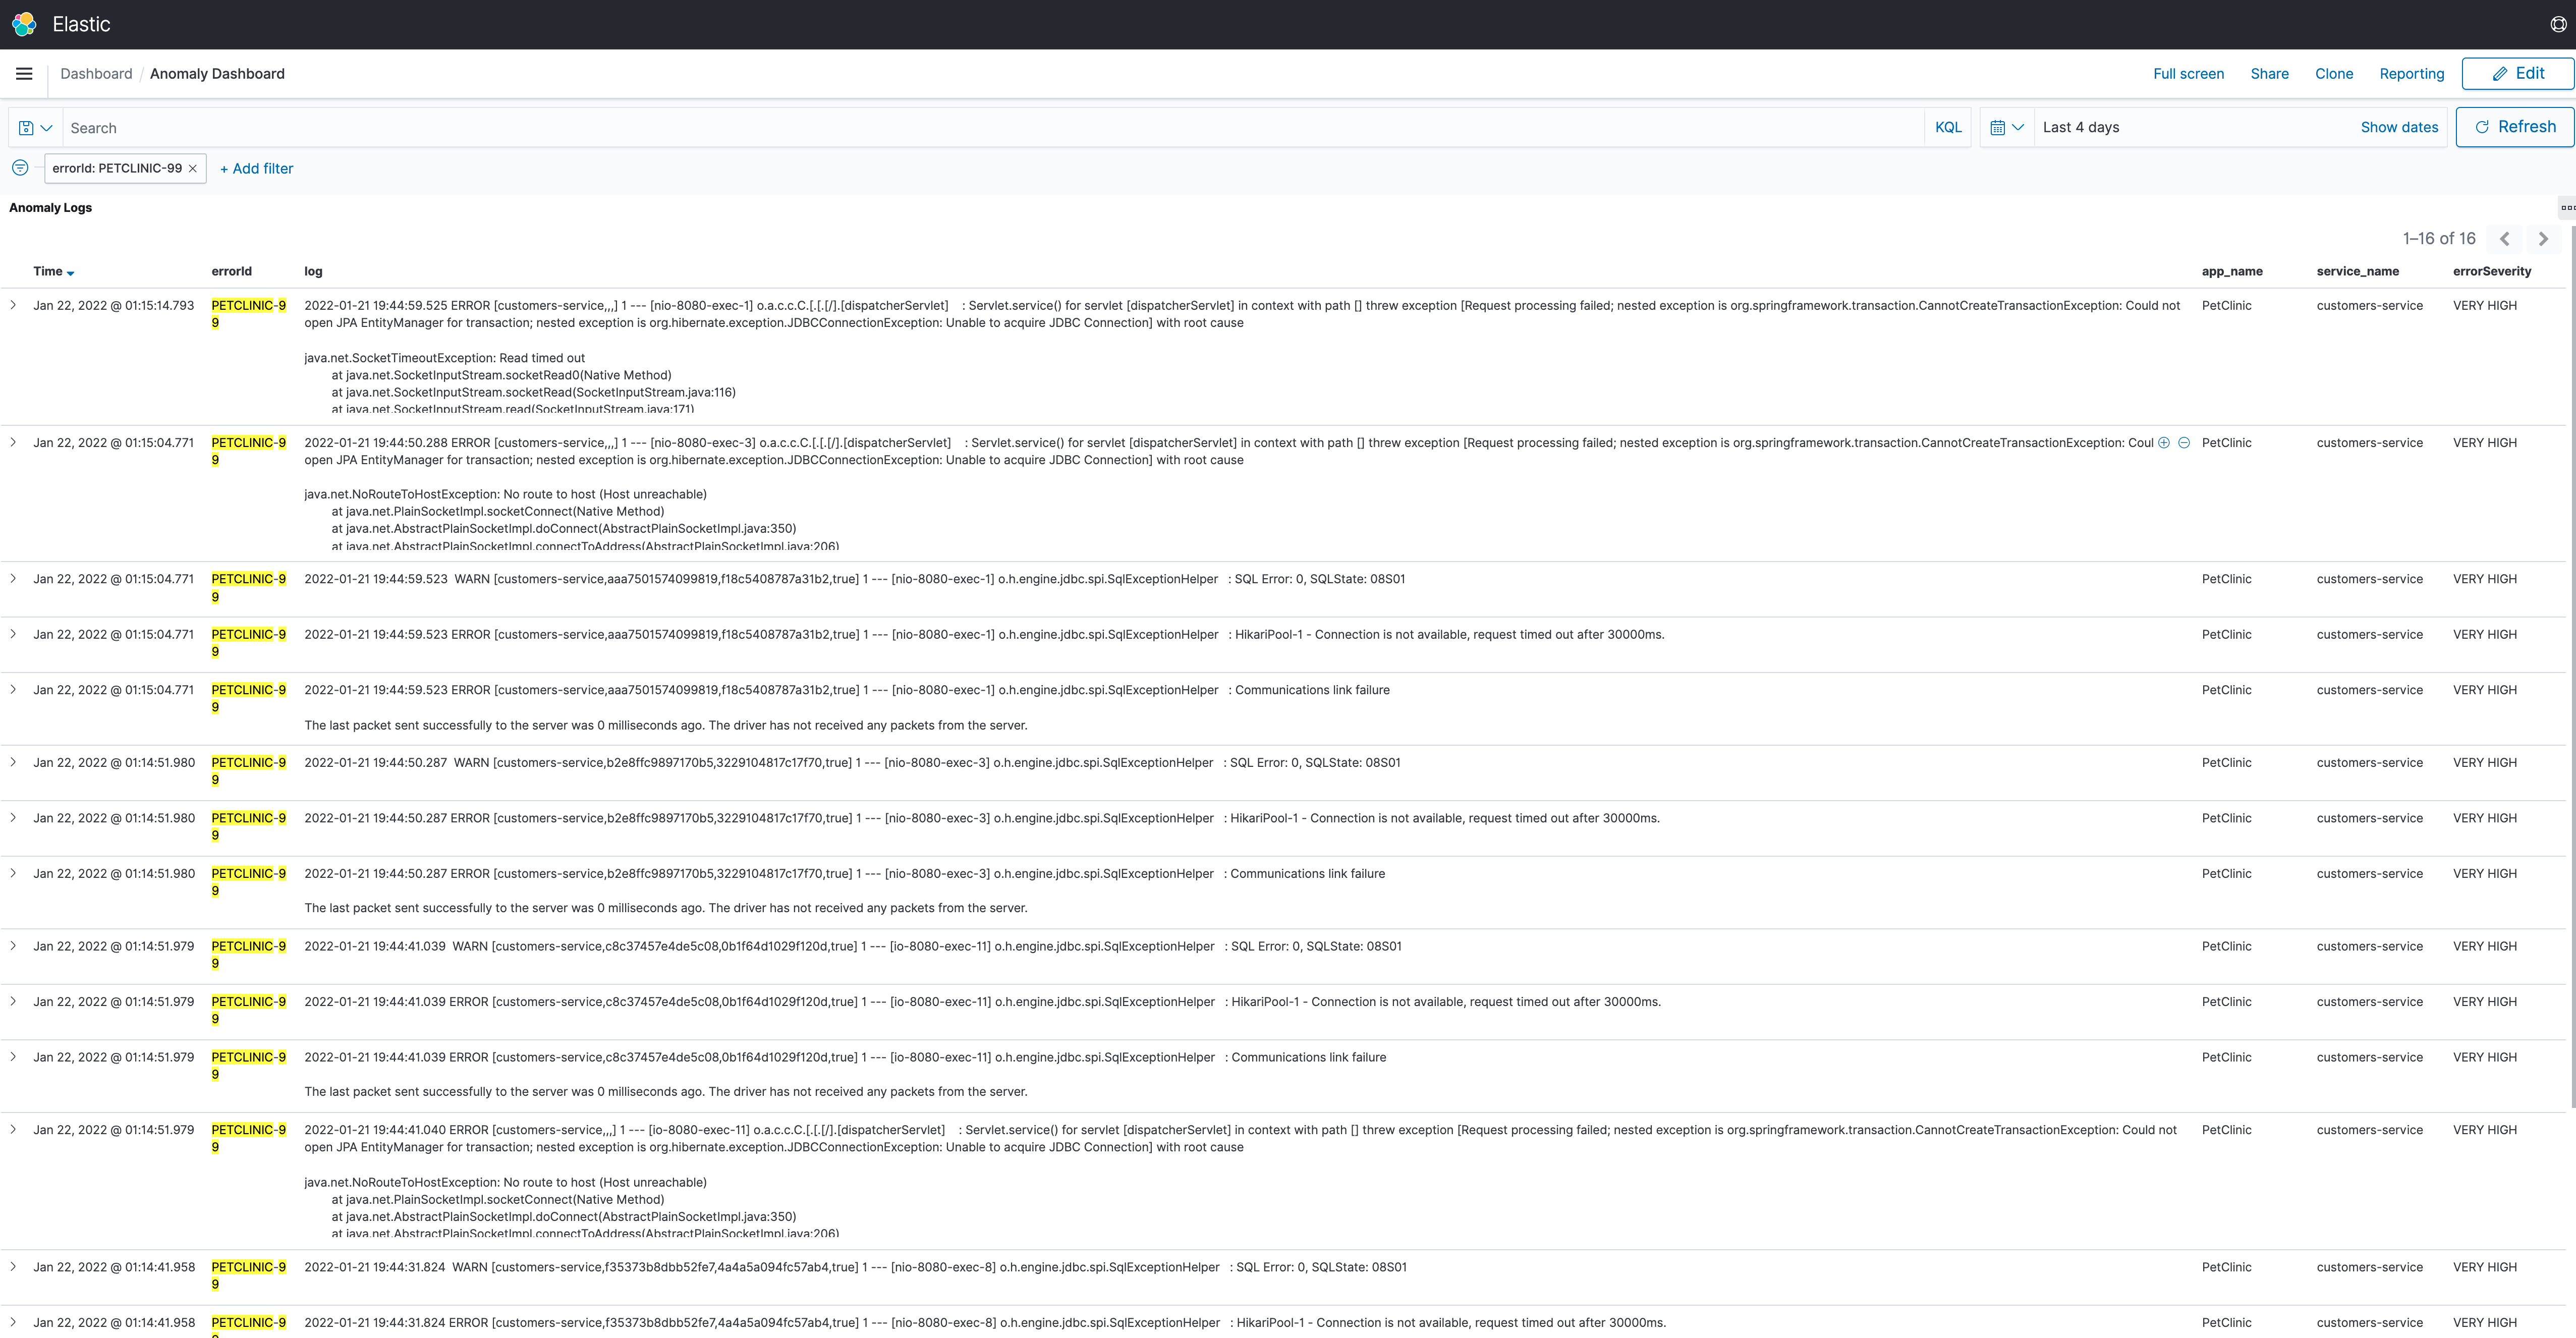The image size is (2576, 1338).
Task: Open the help menu icon in header
Action: click(2558, 24)
